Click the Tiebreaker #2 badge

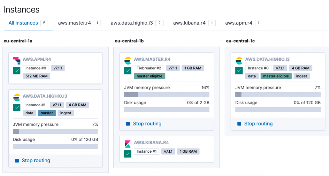[149, 68]
